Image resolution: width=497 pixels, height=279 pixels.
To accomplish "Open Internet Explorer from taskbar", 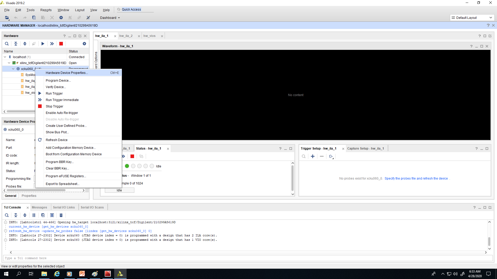I will click(x=57, y=274).
